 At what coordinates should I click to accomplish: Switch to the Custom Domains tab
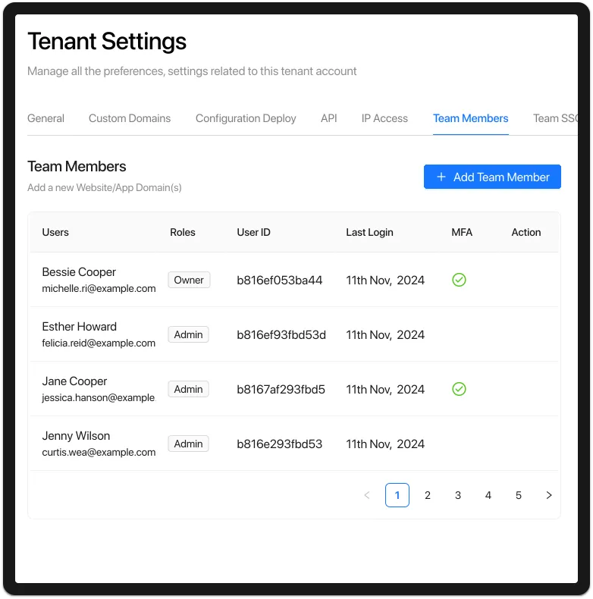(x=130, y=118)
